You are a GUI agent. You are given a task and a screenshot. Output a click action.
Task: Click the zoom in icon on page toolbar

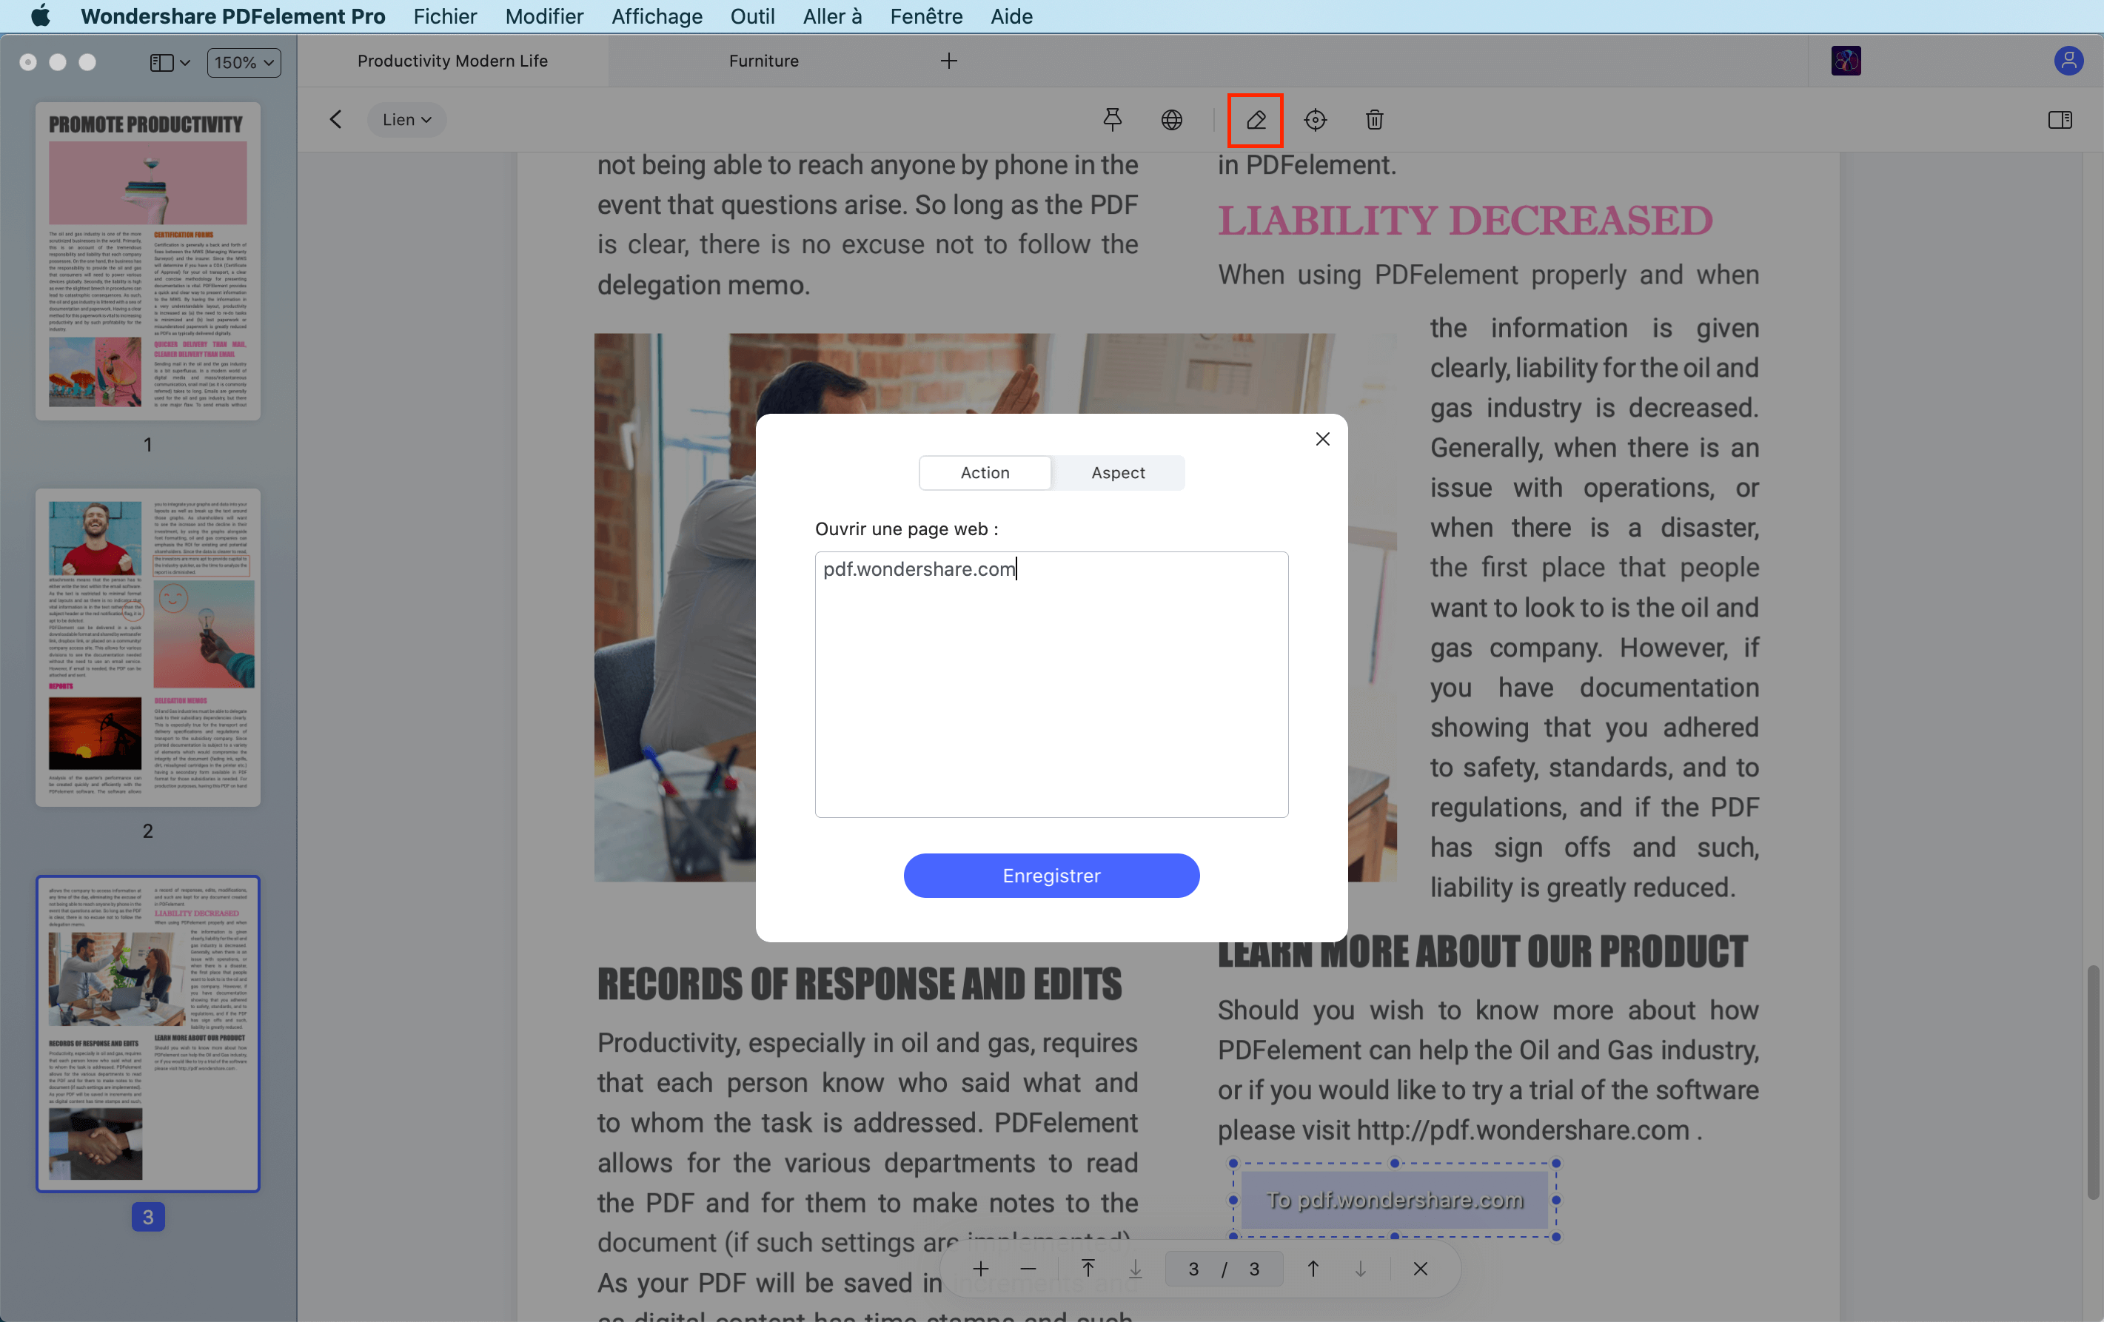pyautogui.click(x=981, y=1269)
